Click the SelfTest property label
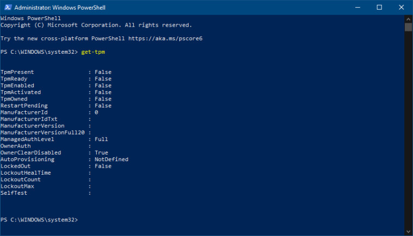 pyautogui.click(x=14, y=193)
